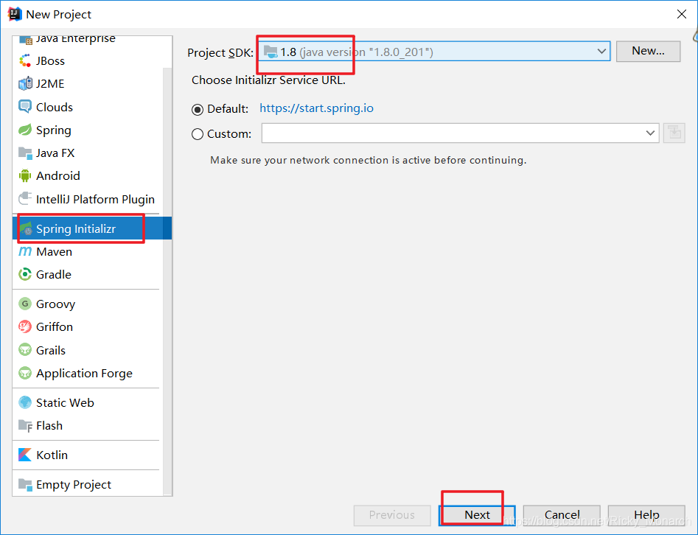Click the Next button
698x535 pixels.
point(477,515)
